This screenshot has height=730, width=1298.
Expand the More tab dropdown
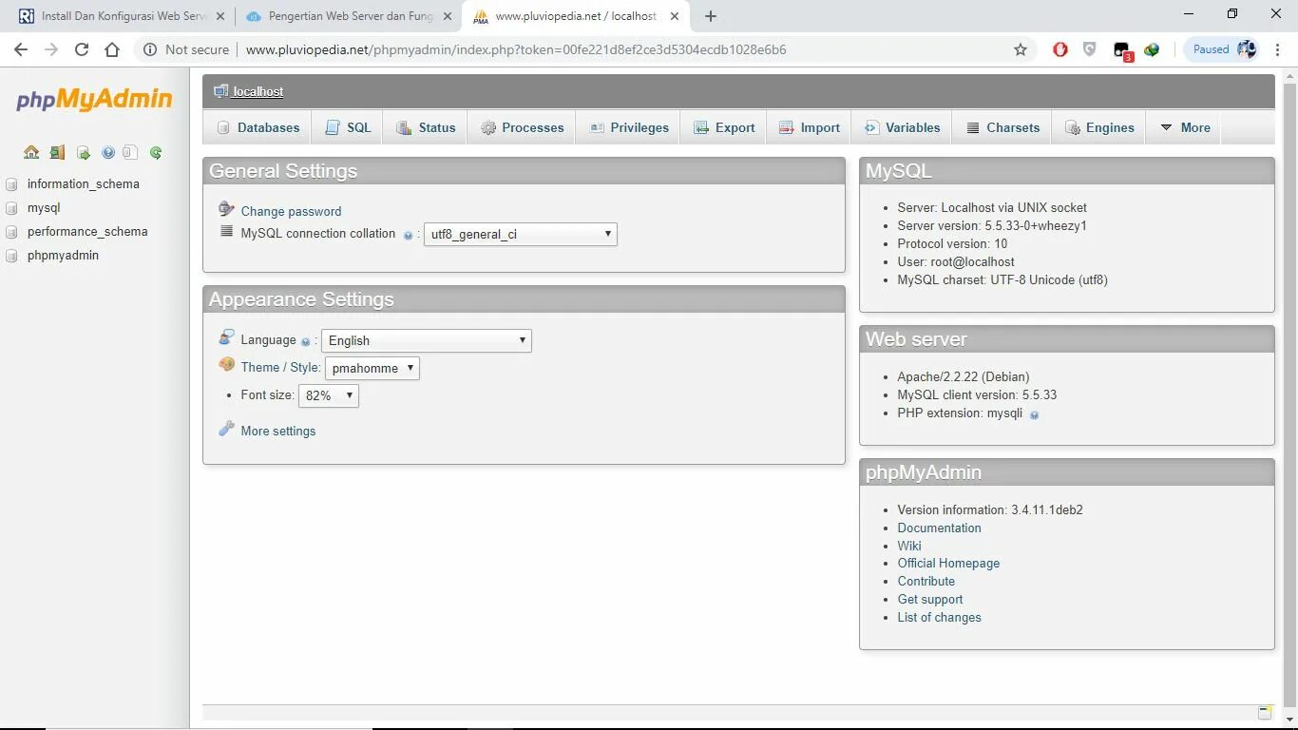click(x=1185, y=127)
